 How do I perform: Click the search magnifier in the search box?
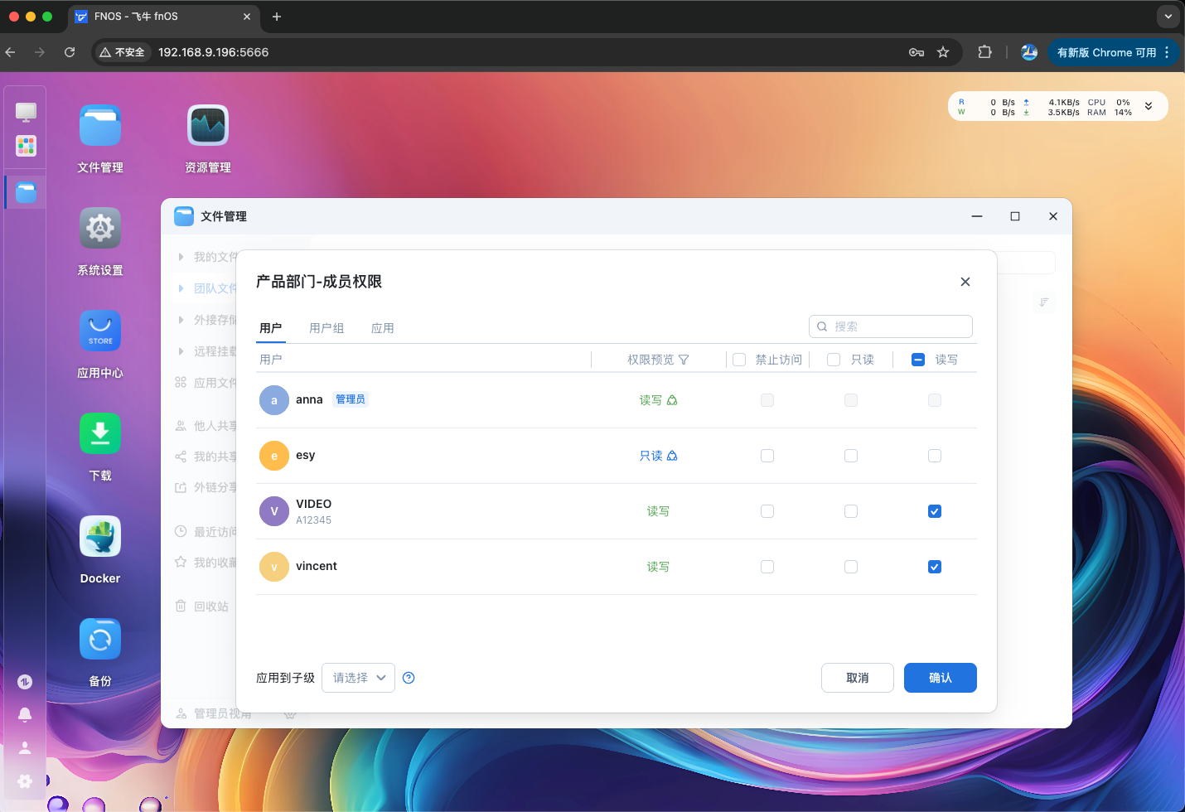point(821,326)
